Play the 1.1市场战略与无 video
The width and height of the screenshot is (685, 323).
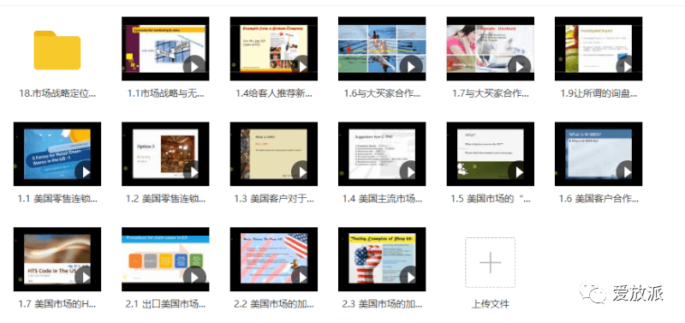click(194, 67)
